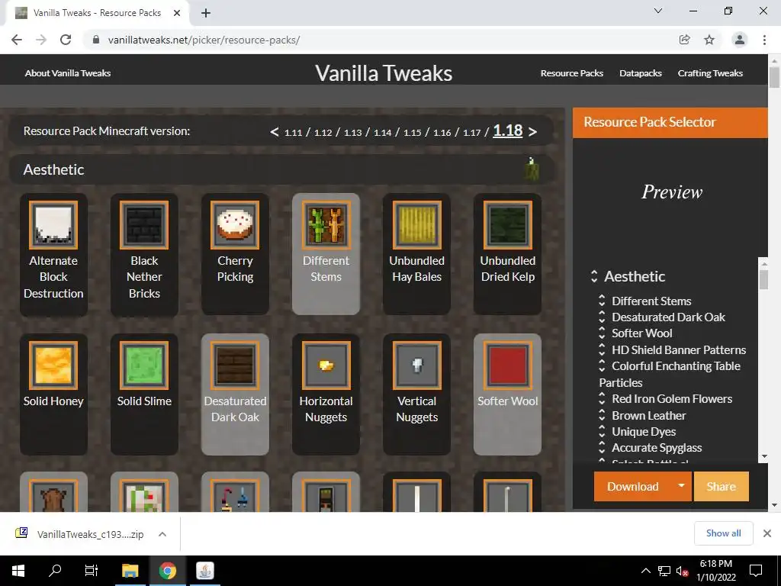Deselect the Desaturated Dark Oak icon
This screenshot has width=781, height=586.
(x=235, y=365)
